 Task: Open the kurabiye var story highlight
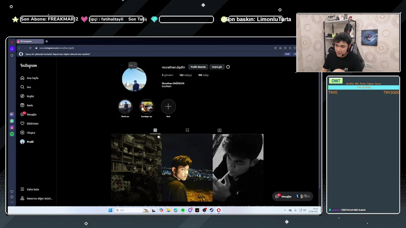[147, 107]
